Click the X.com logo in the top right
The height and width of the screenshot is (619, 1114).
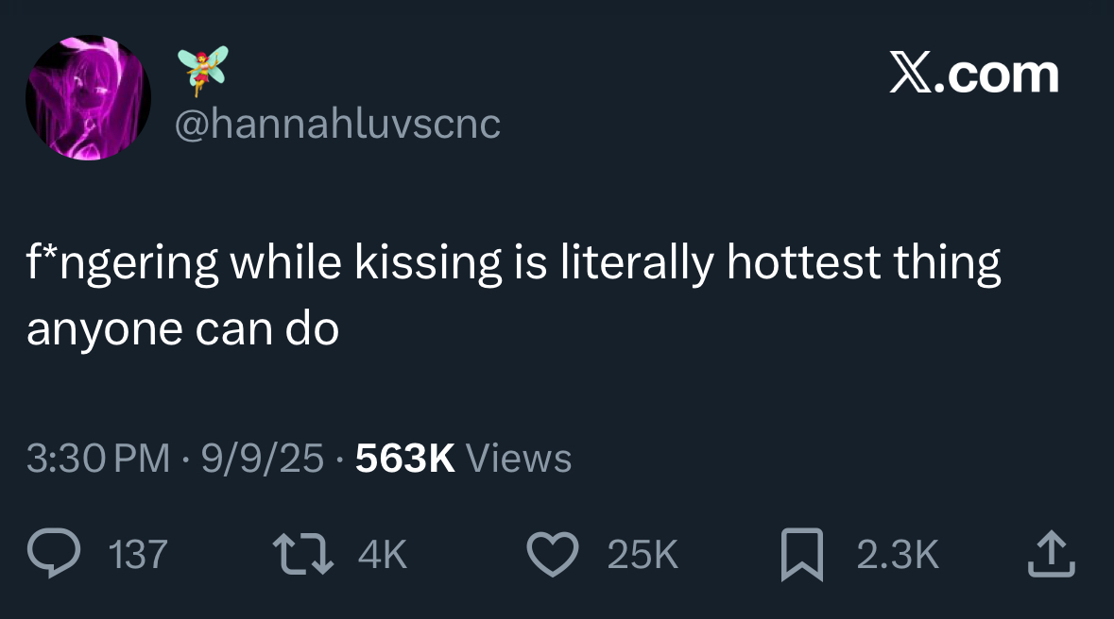coord(975,74)
